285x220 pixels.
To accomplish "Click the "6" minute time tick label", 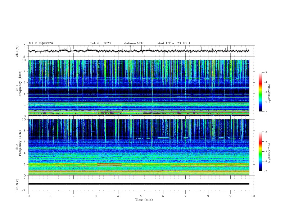I will (163, 196).
